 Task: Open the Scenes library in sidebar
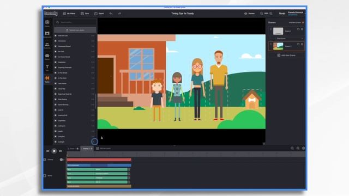point(47,23)
